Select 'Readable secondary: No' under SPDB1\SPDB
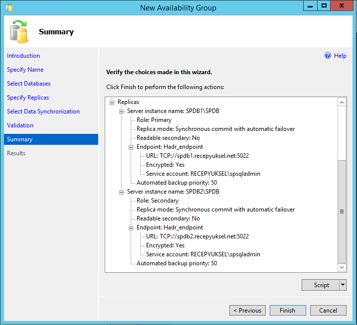The width and height of the screenshot is (357, 325). pyautogui.click(x=168, y=138)
